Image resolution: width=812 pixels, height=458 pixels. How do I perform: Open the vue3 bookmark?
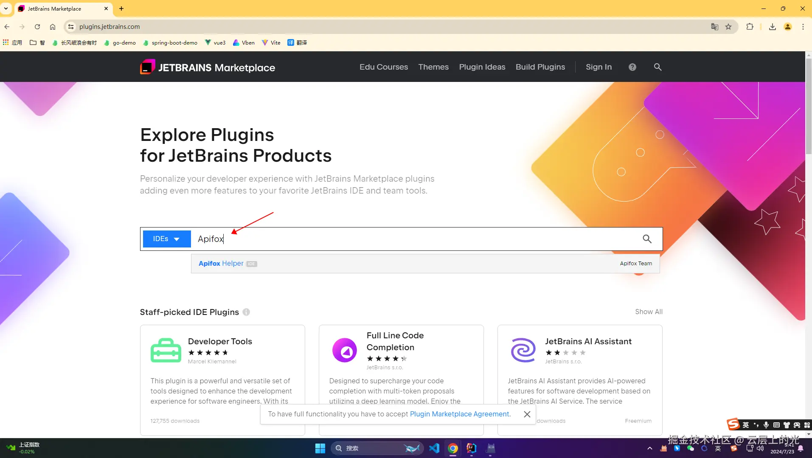click(x=215, y=42)
